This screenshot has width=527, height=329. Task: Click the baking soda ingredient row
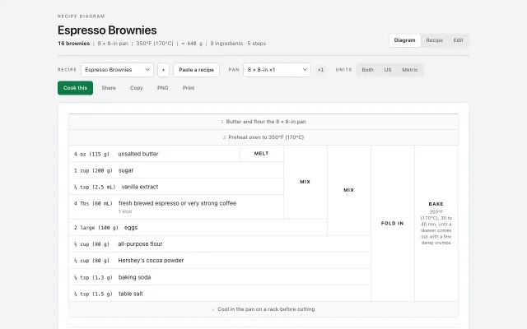[220, 277]
